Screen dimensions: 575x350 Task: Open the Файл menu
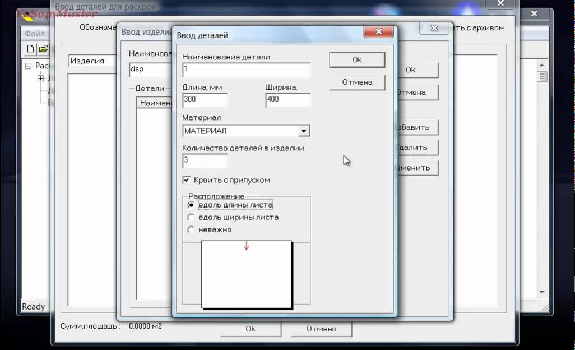(x=34, y=34)
